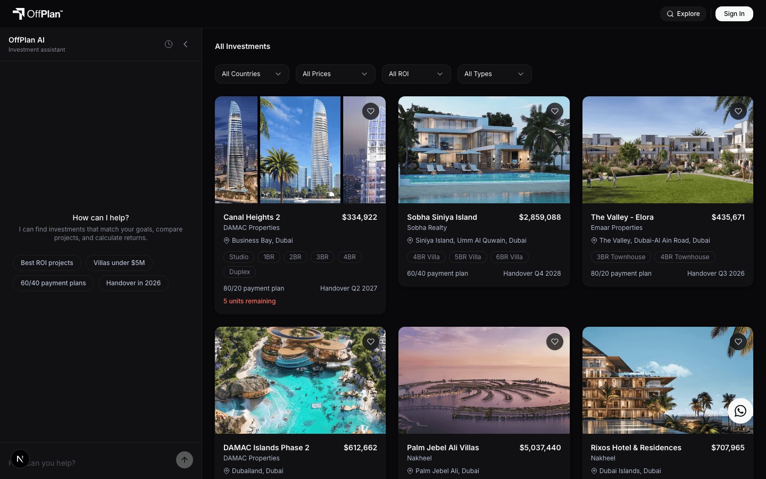The image size is (766, 479).
Task: Select Villas under $5M suggestion
Action: point(119,263)
